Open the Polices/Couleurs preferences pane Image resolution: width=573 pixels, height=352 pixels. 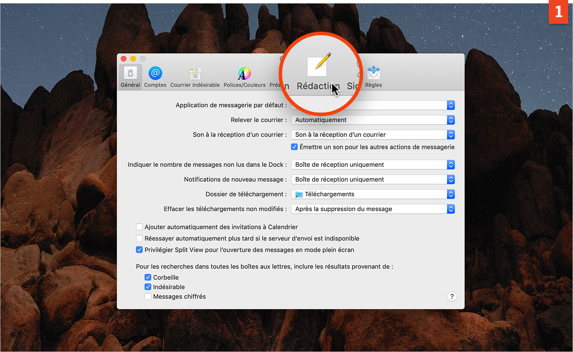click(245, 77)
